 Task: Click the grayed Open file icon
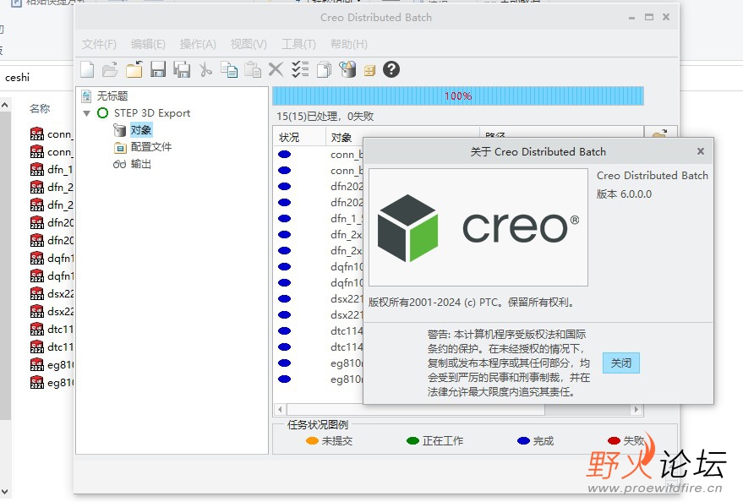110,69
